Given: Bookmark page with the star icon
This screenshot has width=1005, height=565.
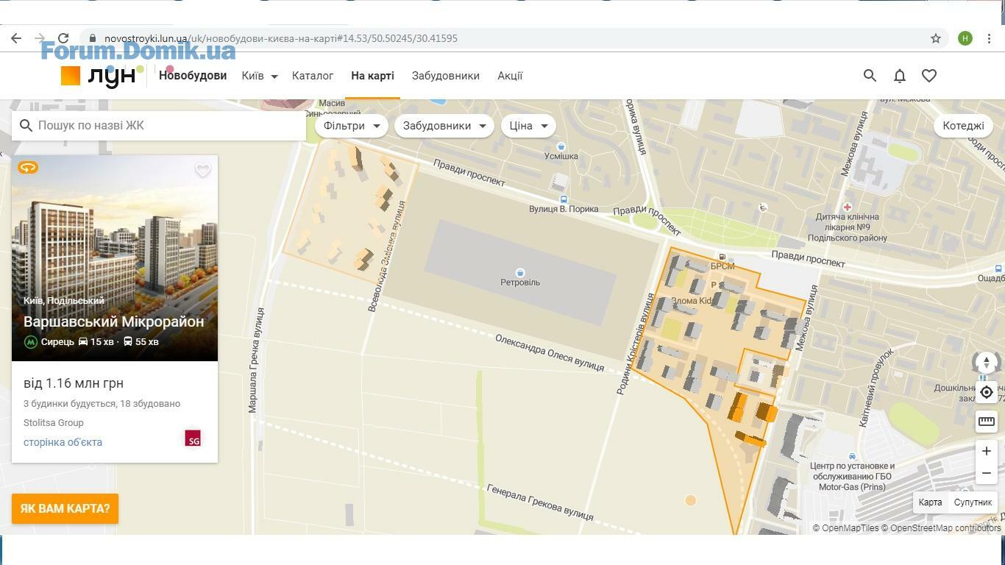Looking at the screenshot, I should pyautogui.click(x=936, y=38).
